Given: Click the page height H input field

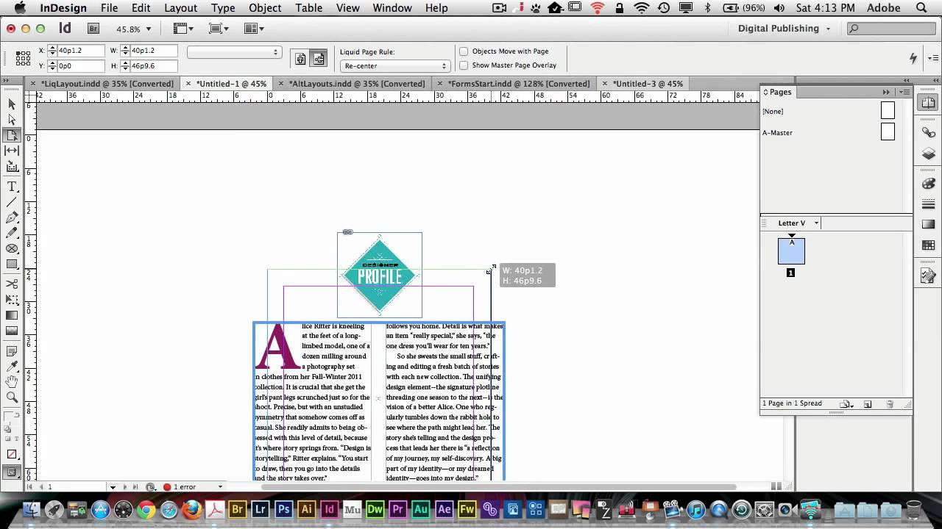Looking at the screenshot, I should point(154,65).
